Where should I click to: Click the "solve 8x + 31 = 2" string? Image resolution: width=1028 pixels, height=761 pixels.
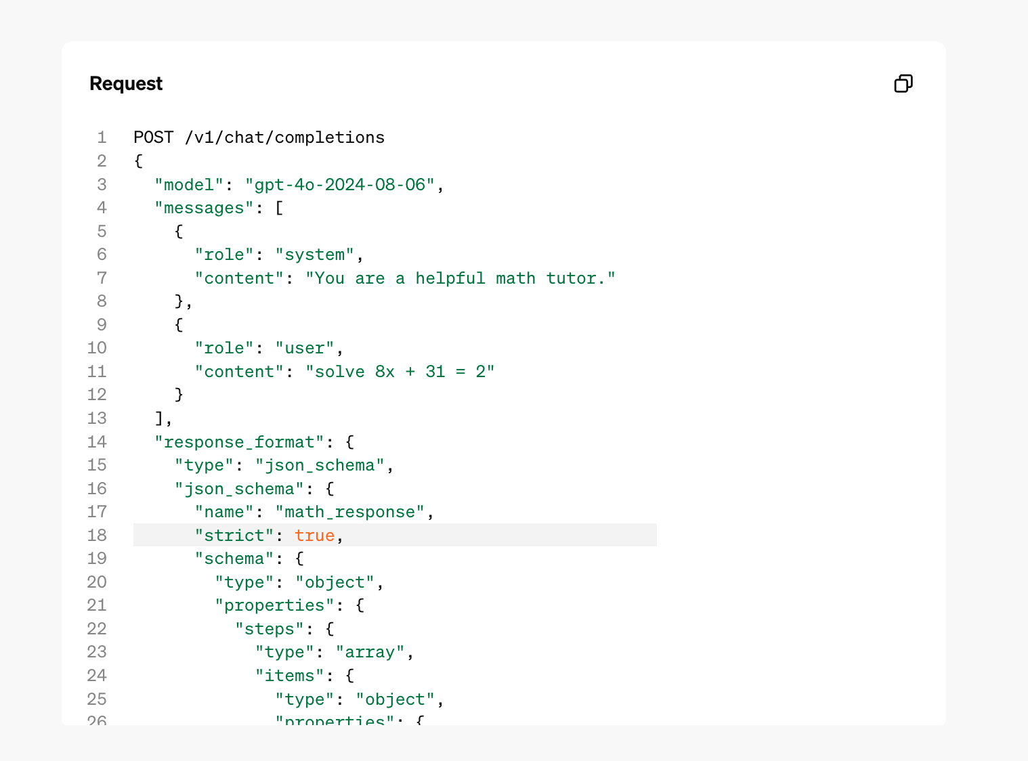coord(400,372)
